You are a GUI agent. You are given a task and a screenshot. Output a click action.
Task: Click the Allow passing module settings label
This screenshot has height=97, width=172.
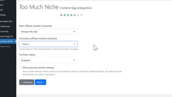click(x=38, y=68)
